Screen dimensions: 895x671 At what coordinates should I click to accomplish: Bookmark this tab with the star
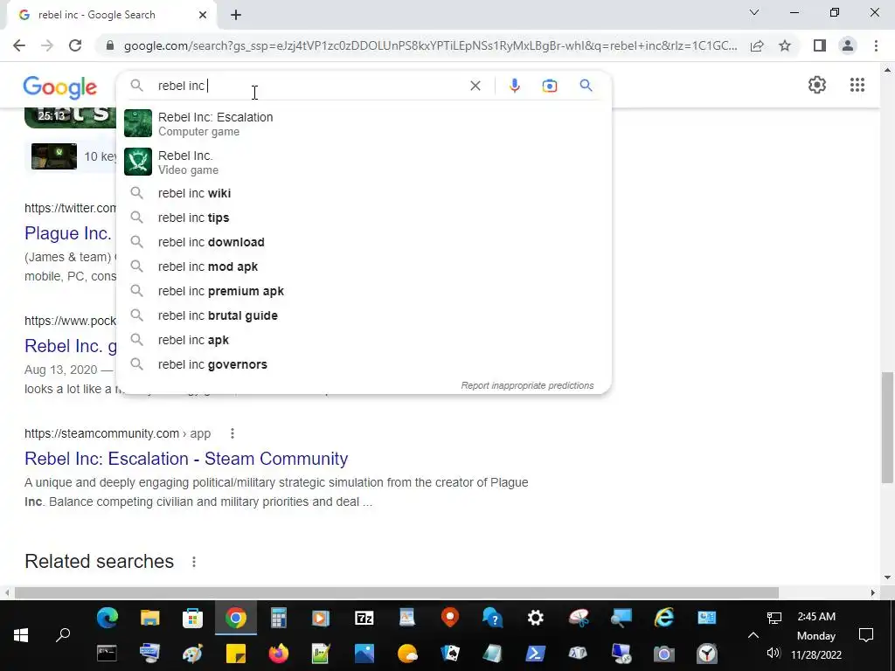[x=785, y=45]
